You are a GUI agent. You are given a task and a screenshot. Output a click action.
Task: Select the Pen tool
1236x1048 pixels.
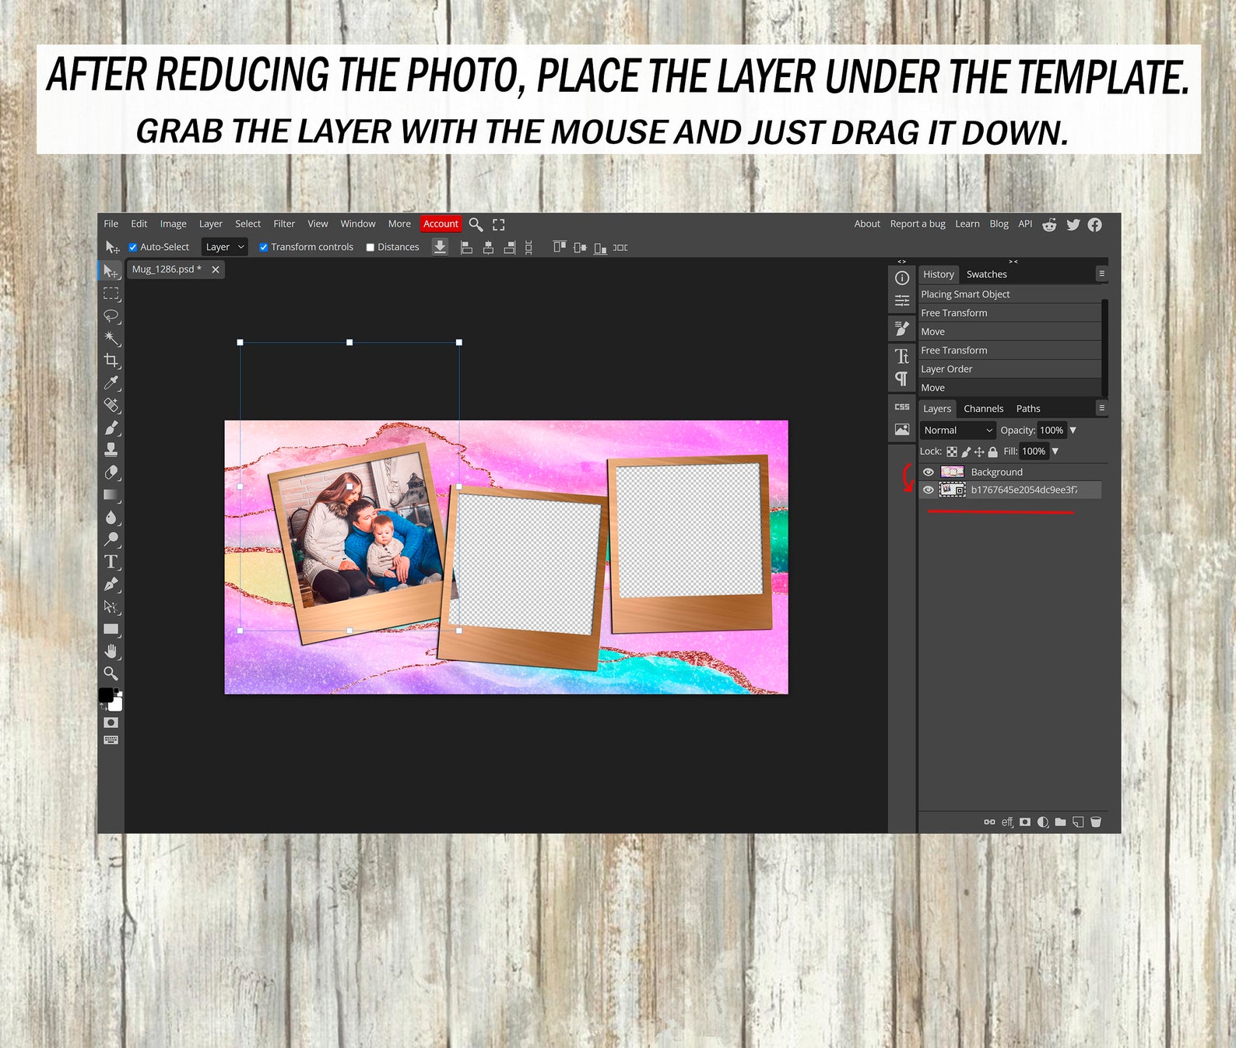tap(111, 584)
